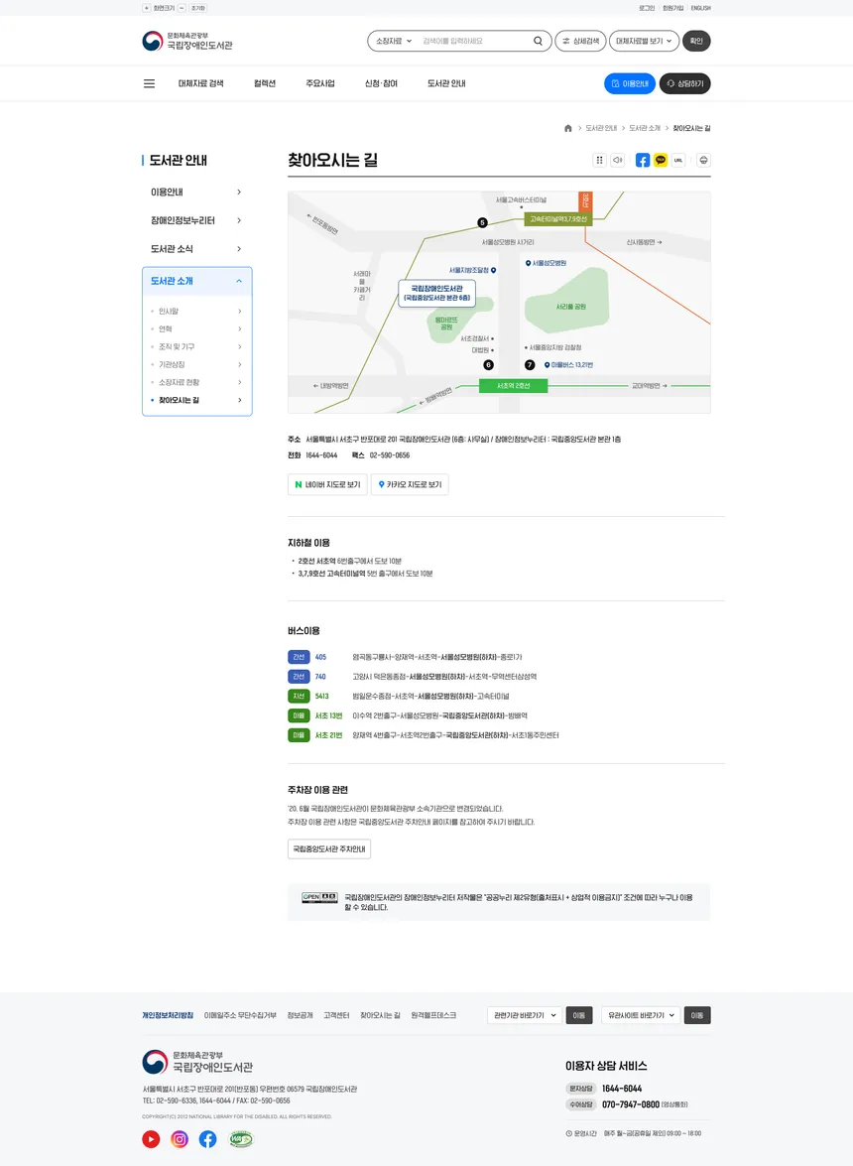
Task: Open the 컬렉션 menu
Action: pyautogui.click(x=265, y=84)
